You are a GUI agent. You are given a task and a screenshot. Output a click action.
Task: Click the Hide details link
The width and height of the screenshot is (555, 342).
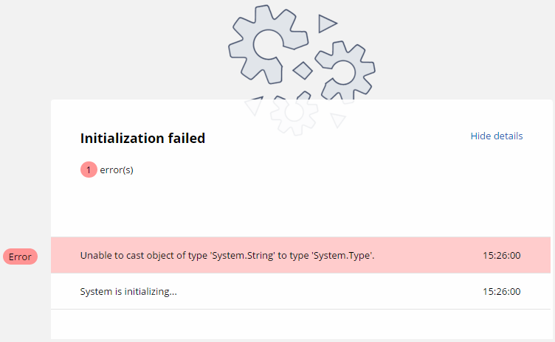[x=496, y=136]
